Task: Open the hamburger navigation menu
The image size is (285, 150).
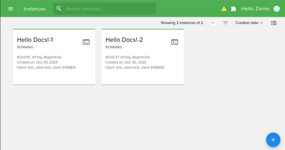Action: click(11, 9)
